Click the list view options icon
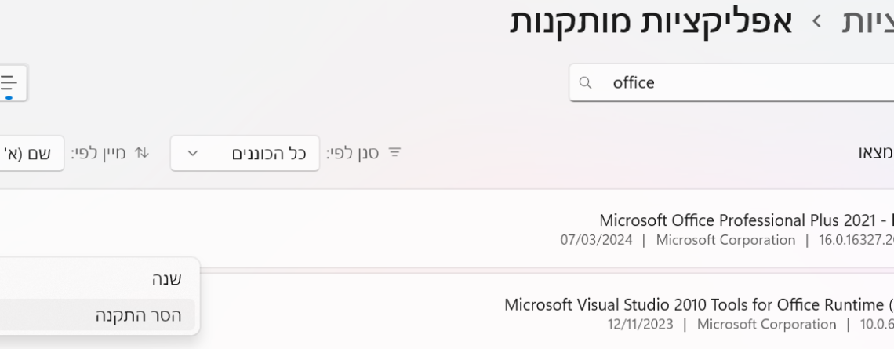Image resolution: width=894 pixels, height=349 pixels. pos(10,82)
